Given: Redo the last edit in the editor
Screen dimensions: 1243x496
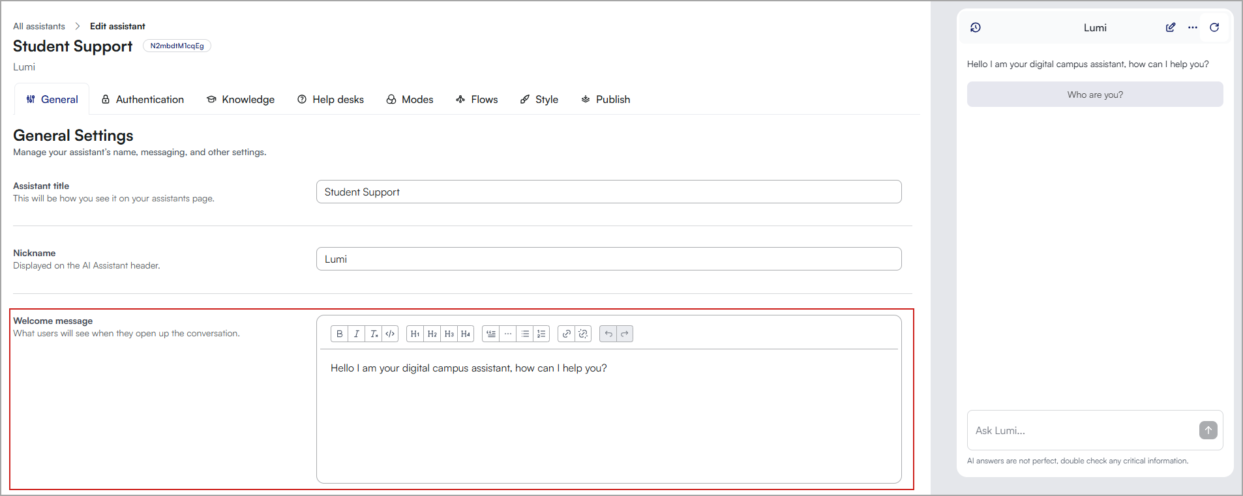Looking at the screenshot, I should [x=625, y=334].
